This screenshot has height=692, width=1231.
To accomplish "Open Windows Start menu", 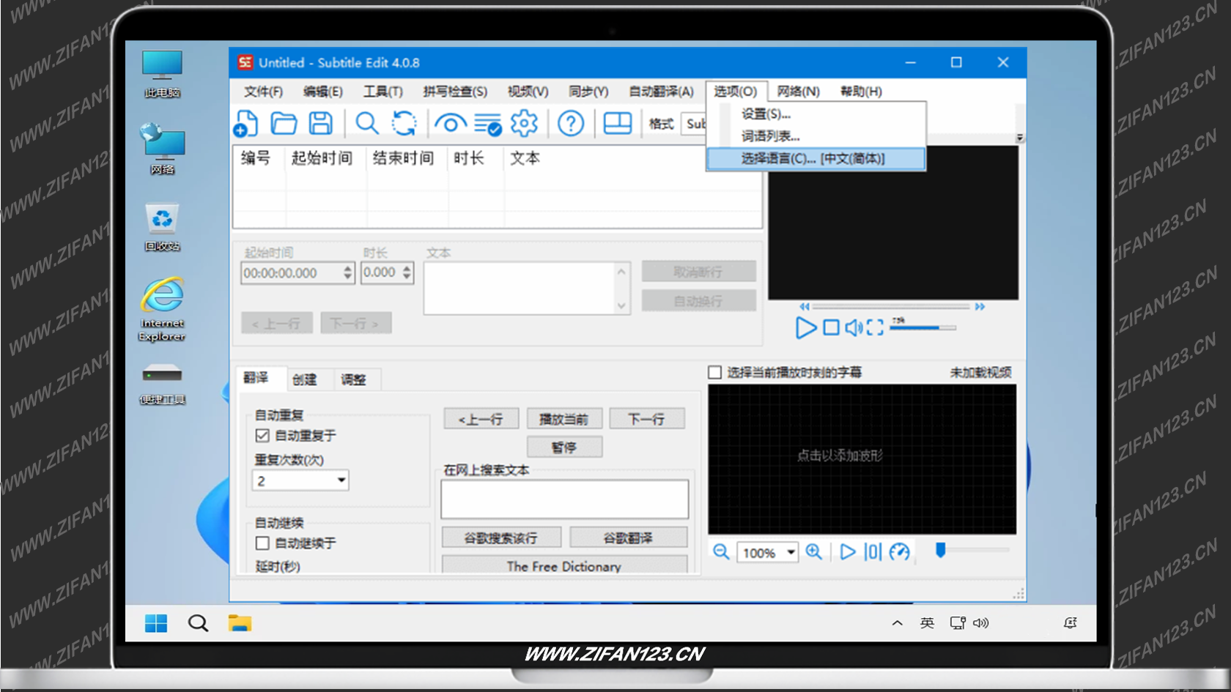I will [156, 623].
